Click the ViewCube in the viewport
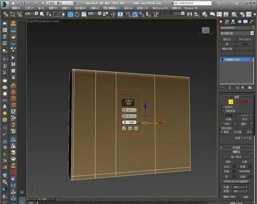The image size is (257, 204). 206,30
